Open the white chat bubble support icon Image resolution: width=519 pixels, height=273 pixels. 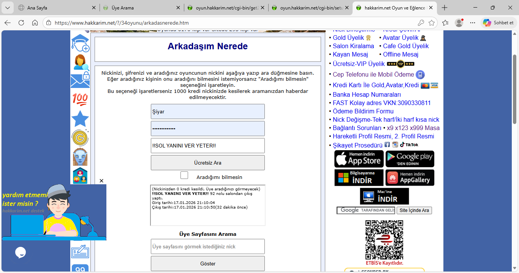21,252
